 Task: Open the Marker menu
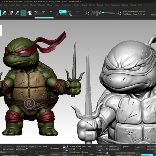tap(33, 5)
